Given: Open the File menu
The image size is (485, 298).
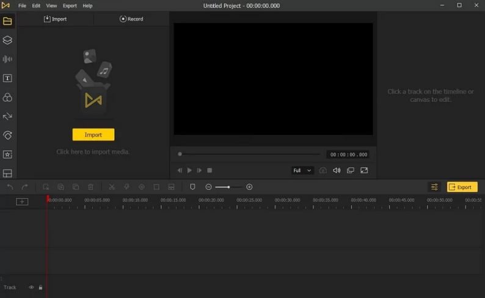Looking at the screenshot, I should click(x=22, y=5).
